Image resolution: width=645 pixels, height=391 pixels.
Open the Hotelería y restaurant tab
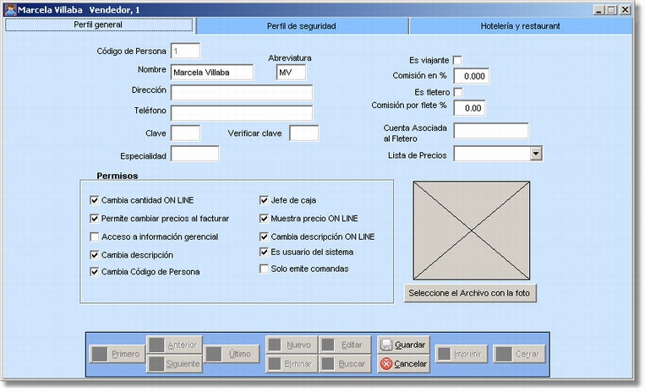(521, 26)
